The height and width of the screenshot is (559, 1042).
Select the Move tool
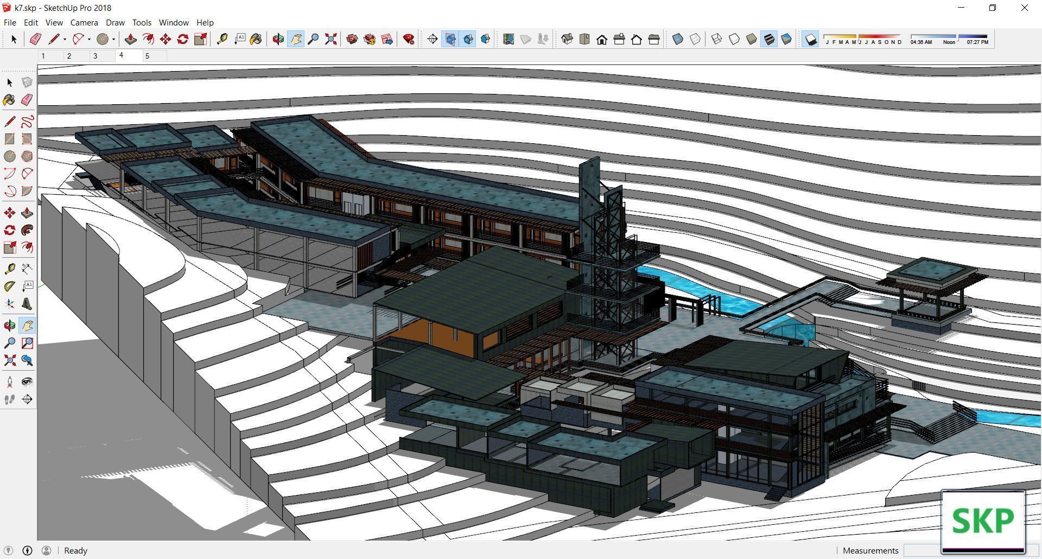coord(165,39)
